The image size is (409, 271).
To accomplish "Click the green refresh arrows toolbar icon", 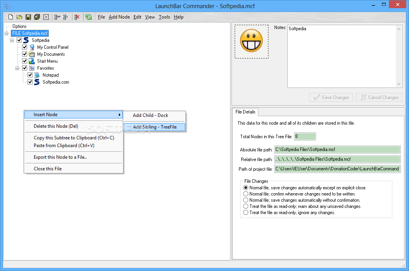I will click(x=89, y=17).
